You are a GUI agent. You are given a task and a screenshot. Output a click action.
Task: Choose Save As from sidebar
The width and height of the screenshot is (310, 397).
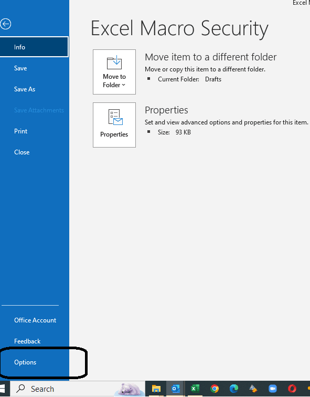click(x=25, y=89)
